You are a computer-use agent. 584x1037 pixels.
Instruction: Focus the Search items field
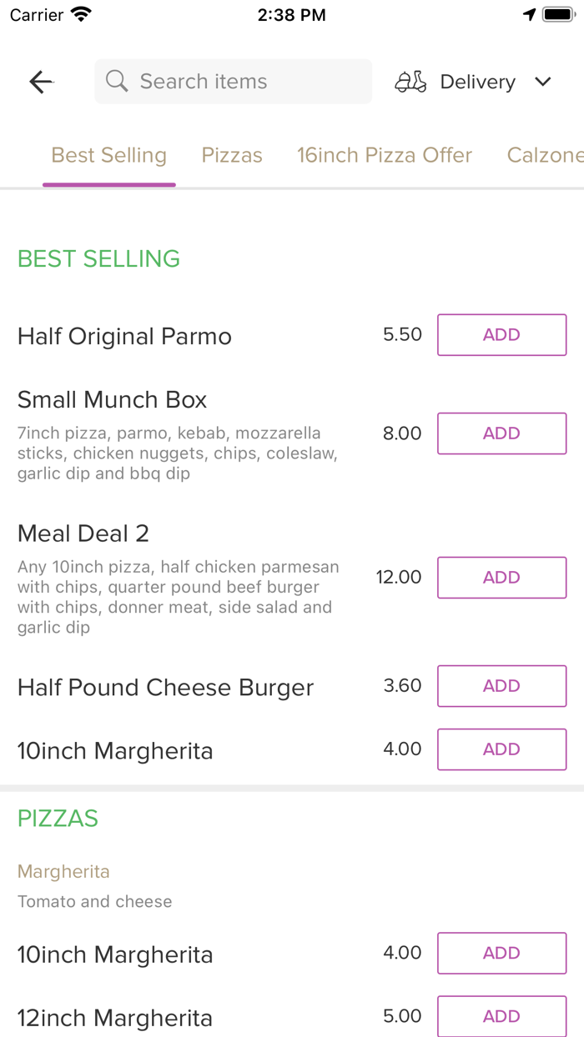pyautogui.click(x=242, y=82)
